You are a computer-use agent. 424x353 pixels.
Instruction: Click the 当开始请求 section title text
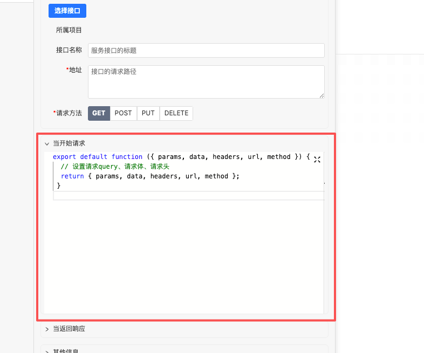pyautogui.click(x=69, y=143)
